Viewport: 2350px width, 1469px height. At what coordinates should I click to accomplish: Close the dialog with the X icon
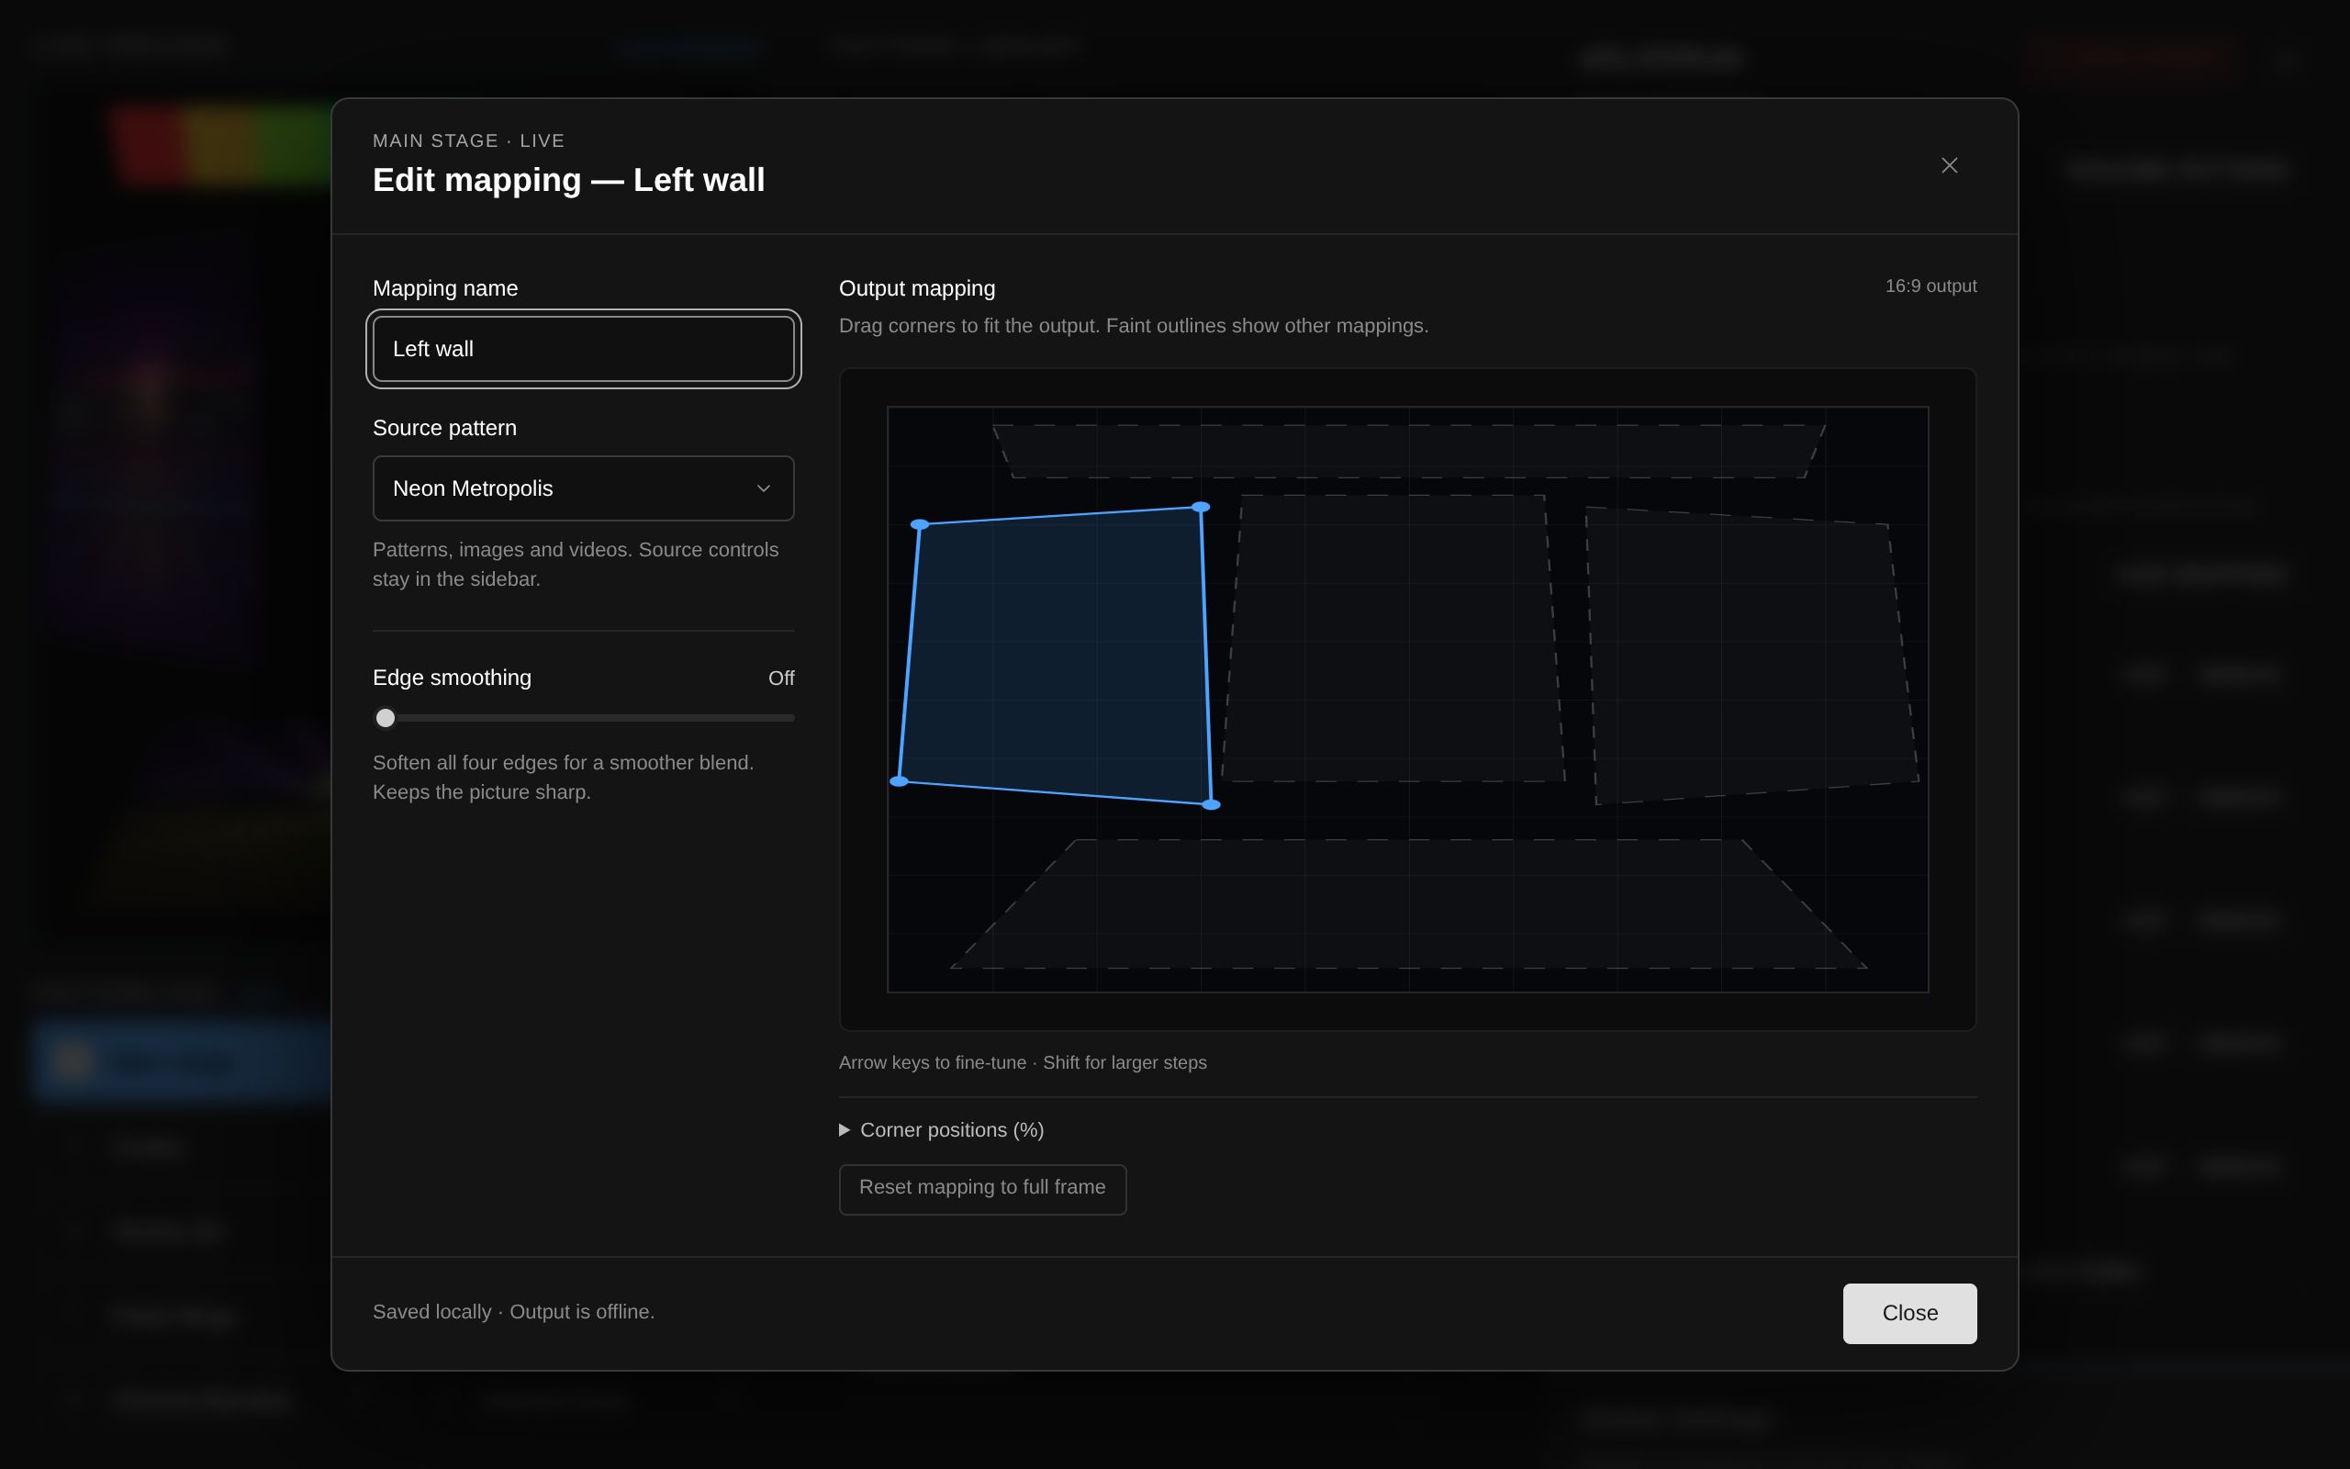tap(1949, 165)
